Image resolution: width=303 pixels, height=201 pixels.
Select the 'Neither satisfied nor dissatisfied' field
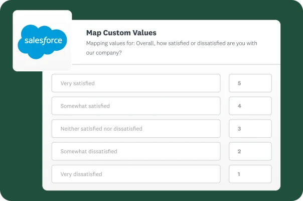tap(136, 129)
